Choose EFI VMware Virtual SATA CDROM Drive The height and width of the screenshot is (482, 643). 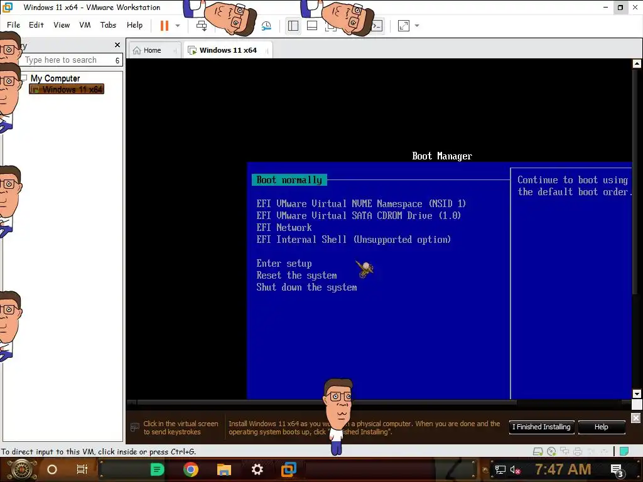coord(359,216)
